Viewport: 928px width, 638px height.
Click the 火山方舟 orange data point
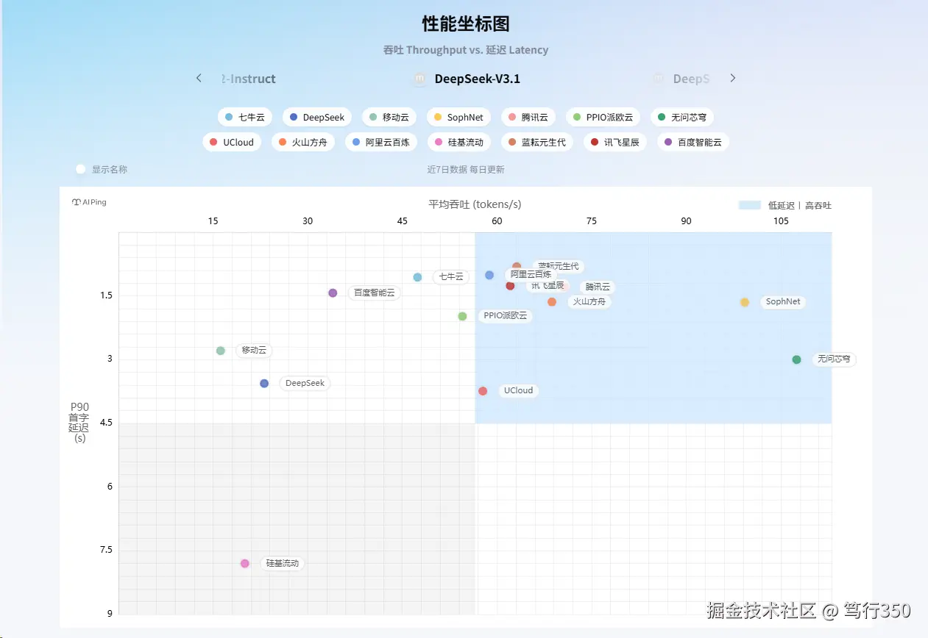(x=552, y=302)
